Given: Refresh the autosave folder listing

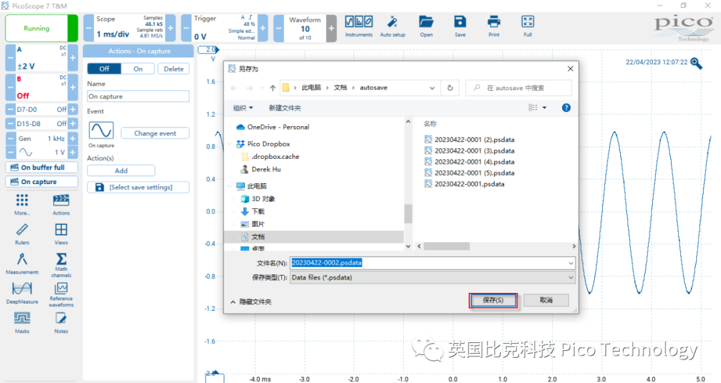Looking at the screenshot, I should point(450,88).
